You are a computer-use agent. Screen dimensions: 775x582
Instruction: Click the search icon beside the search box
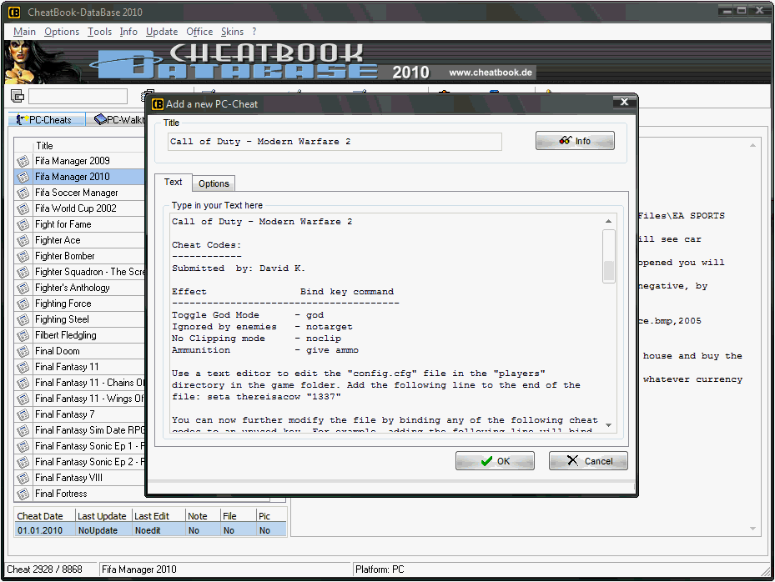coord(18,97)
